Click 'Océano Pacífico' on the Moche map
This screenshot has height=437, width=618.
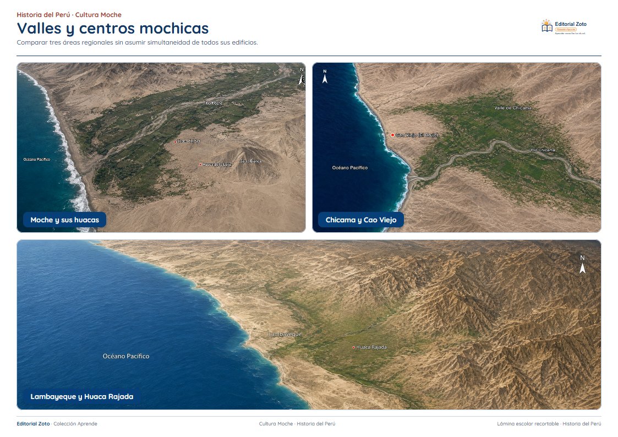[37, 159]
